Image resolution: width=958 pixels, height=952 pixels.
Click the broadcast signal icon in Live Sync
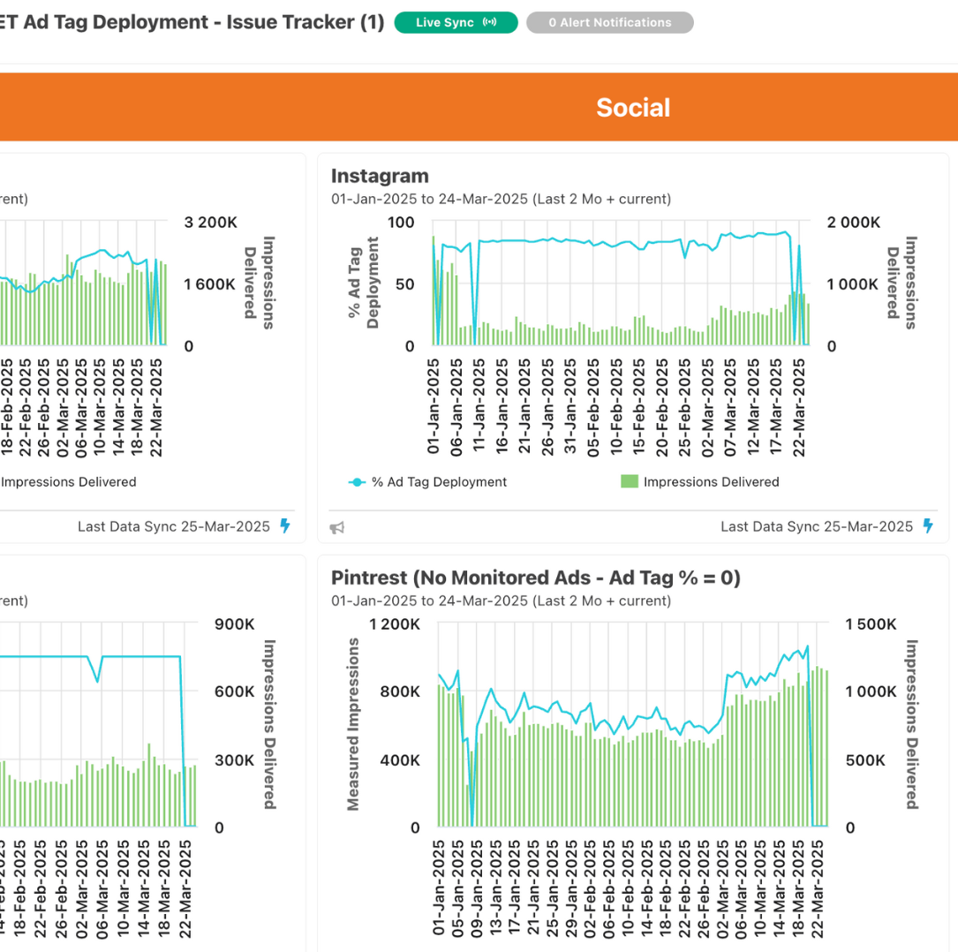pos(489,23)
